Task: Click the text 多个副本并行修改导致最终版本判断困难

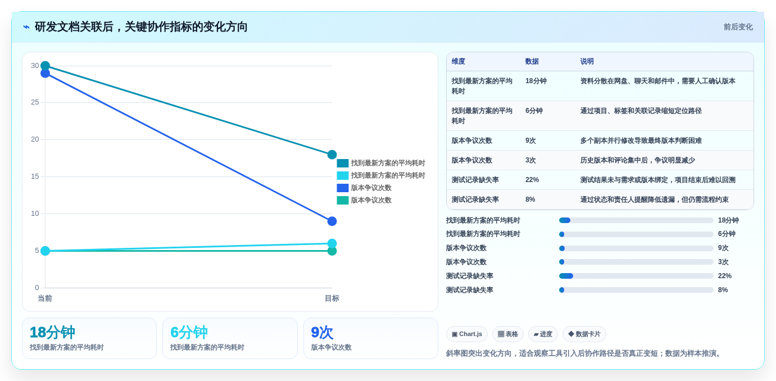Action: tap(641, 140)
